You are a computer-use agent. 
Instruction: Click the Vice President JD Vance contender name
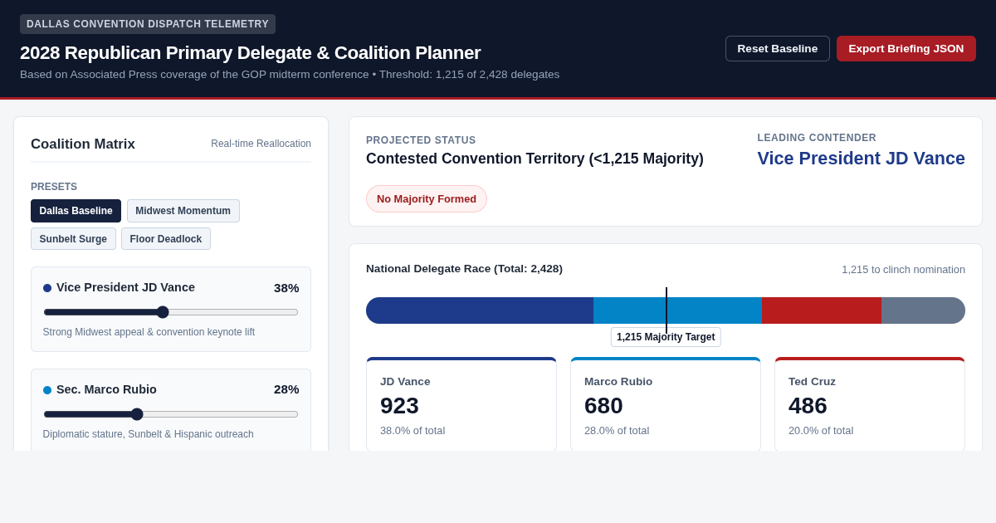[861, 159]
